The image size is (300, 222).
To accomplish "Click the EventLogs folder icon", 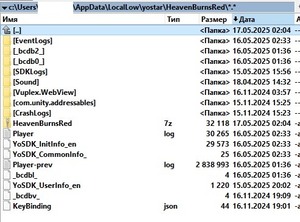I will (7, 41).
